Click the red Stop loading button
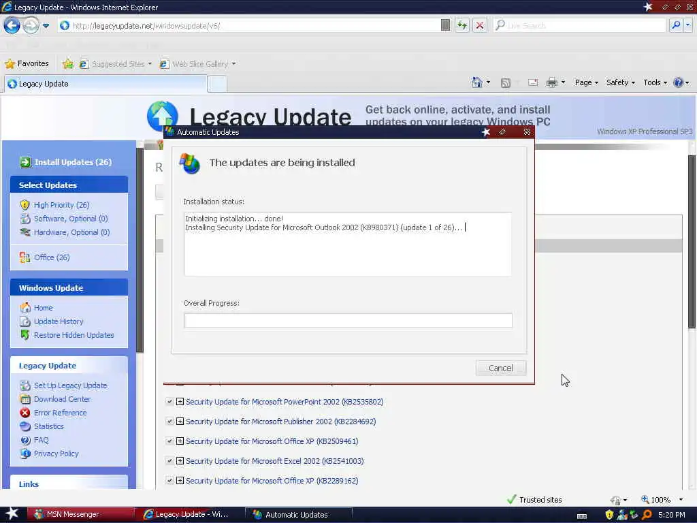This screenshot has width=697, height=523. 480,25
